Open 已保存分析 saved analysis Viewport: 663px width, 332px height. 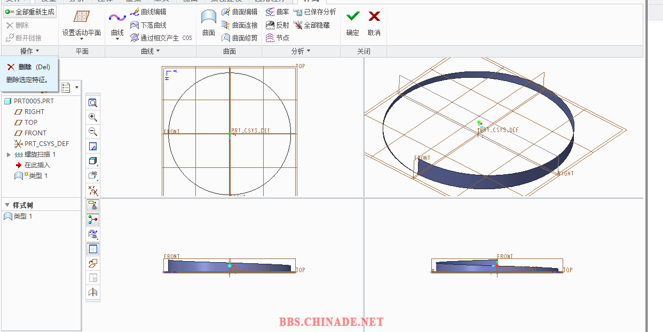point(315,12)
